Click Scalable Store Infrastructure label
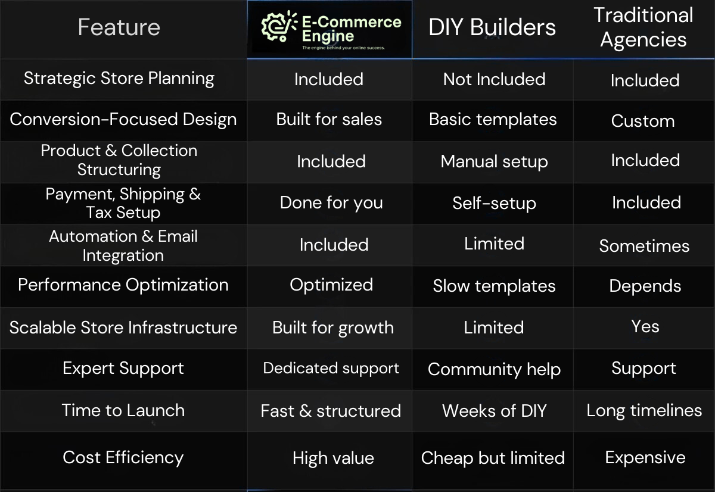 (x=123, y=327)
